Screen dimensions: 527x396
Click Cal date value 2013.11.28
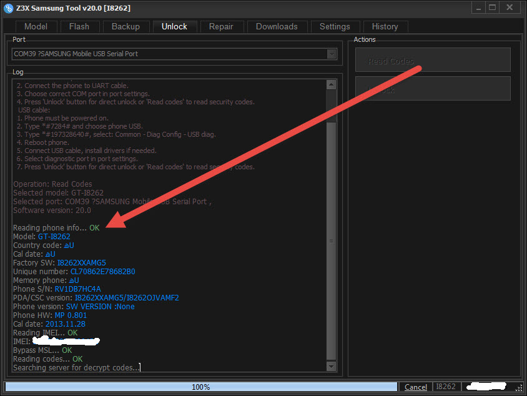click(x=65, y=324)
